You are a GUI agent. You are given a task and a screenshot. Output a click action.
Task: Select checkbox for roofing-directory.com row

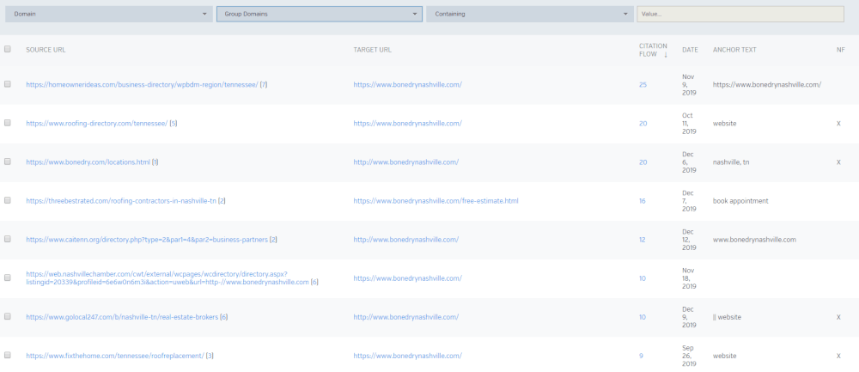(x=8, y=123)
